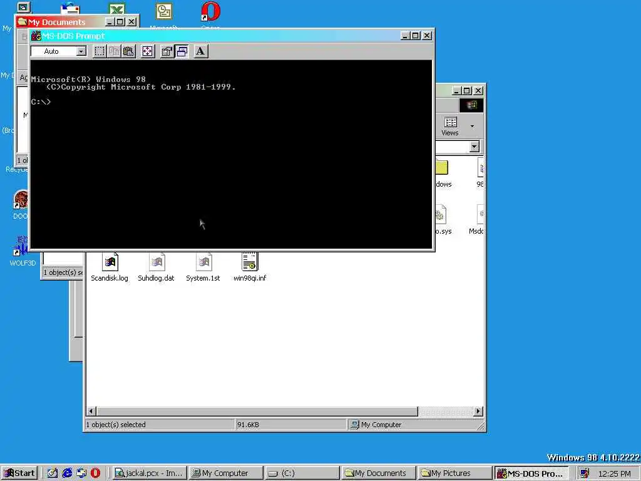The width and height of the screenshot is (641, 481).
Task: Switch to jackal.pcx taskbar button
Action: point(150,473)
